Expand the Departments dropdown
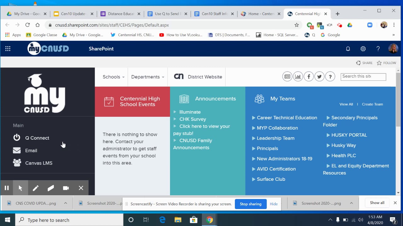The width and height of the screenshot is (403, 226). [148, 77]
